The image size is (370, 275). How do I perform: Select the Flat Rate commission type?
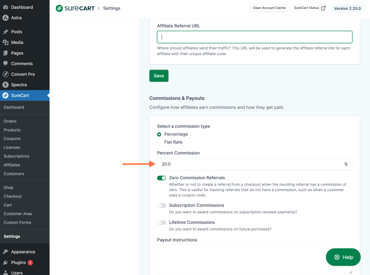pos(159,142)
